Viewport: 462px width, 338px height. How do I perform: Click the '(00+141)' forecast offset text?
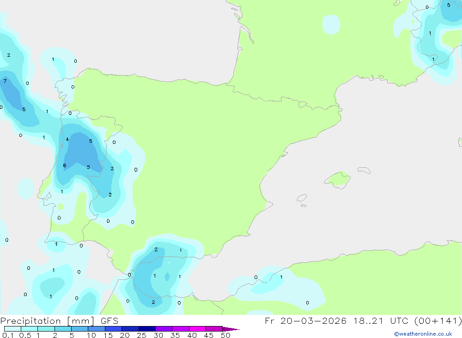tap(438, 321)
